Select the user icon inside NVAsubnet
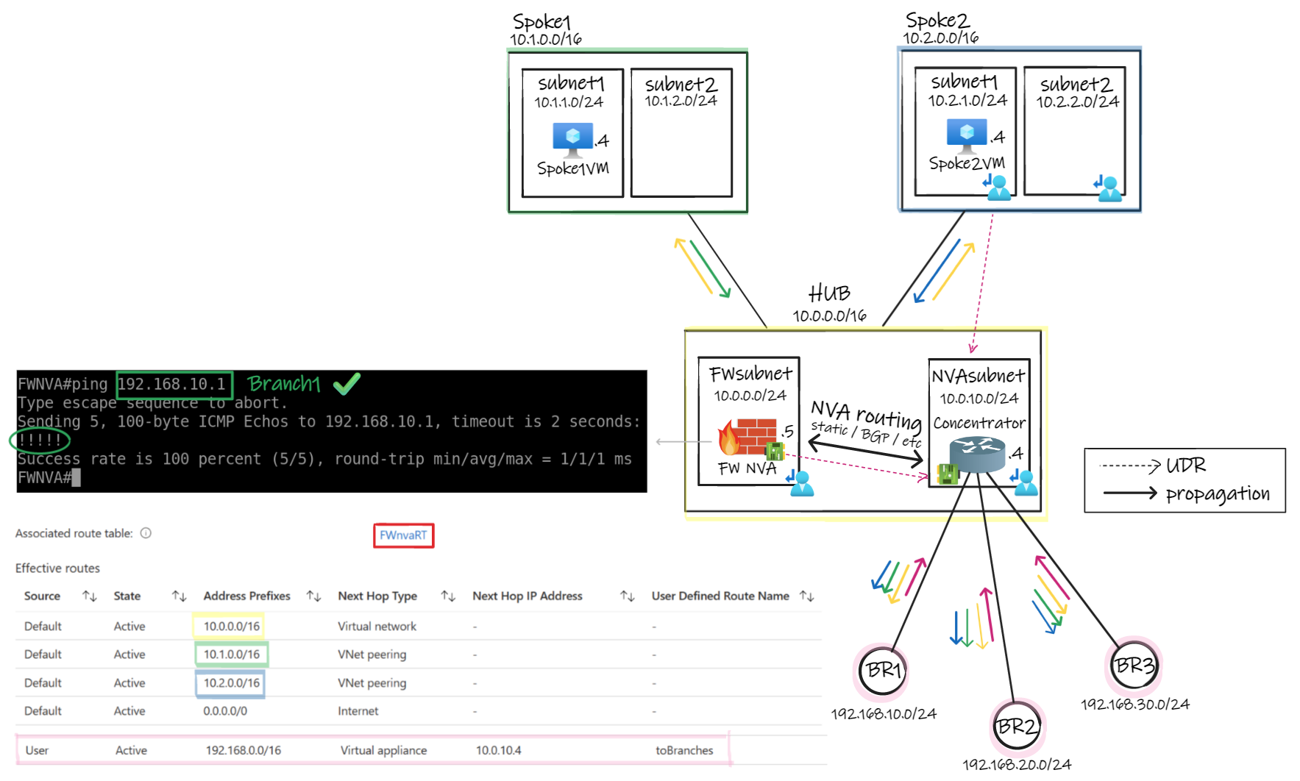 [1025, 482]
